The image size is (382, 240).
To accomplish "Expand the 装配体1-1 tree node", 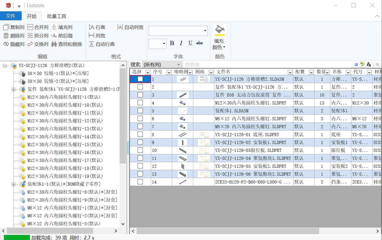I will tap(13, 184).
